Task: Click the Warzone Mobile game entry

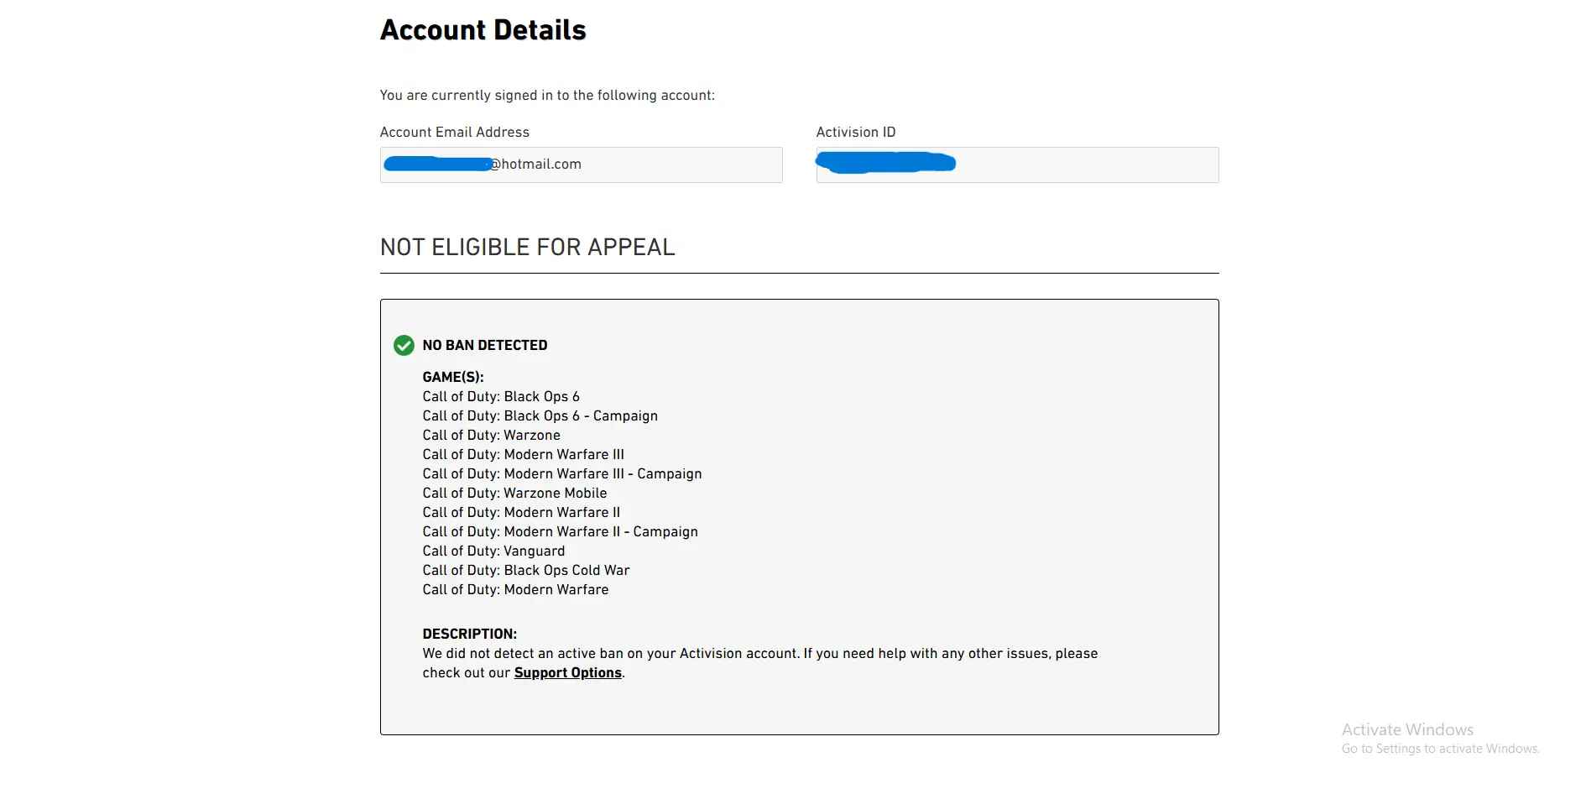Action: 514,494
